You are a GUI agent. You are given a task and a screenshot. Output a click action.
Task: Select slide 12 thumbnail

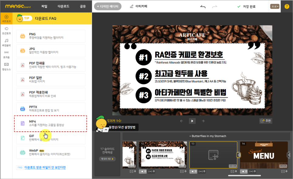[163, 155]
